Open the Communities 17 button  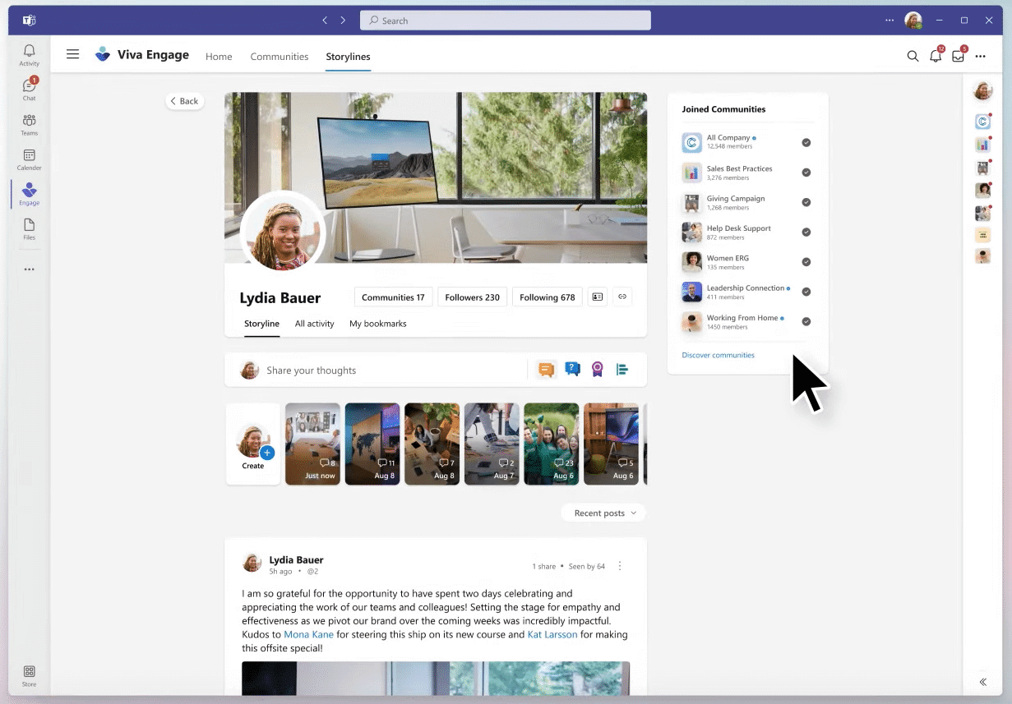[393, 297]
